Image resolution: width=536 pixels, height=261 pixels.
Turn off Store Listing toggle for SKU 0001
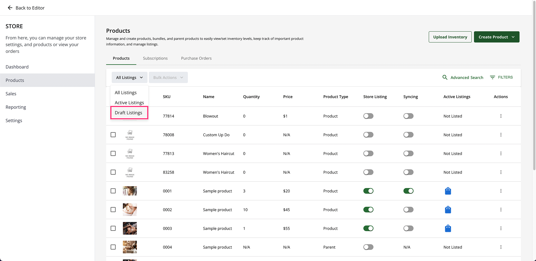tap(368, 191)
